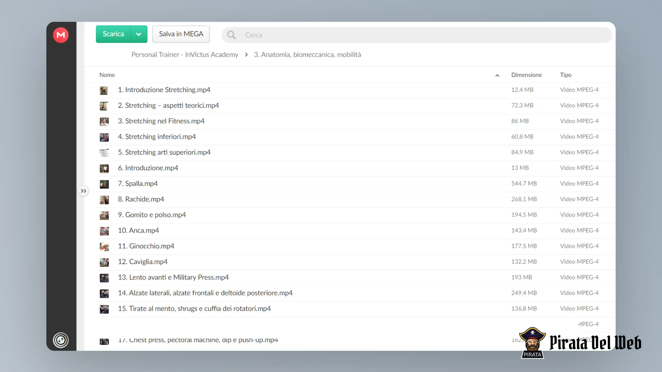662x372 pixels.
Task: Select file 3. Stretching nel Fitness.mp4
Action: click(161, 121)
